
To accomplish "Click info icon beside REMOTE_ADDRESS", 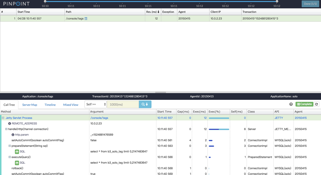I will (9, 124).
